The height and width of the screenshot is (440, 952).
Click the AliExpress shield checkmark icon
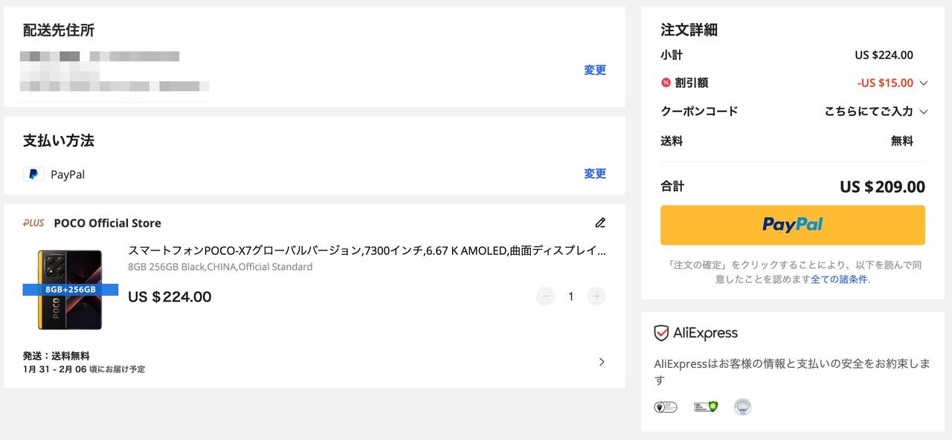[661, 333]
